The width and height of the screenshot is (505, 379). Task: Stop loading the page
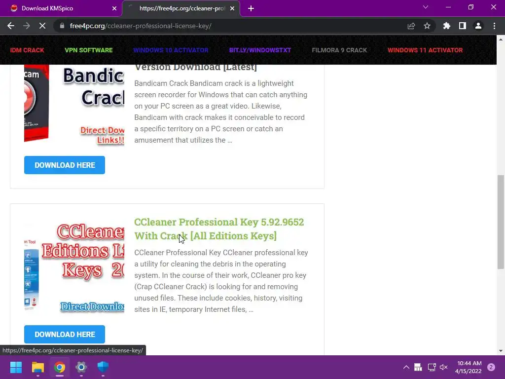coord(42,26)
